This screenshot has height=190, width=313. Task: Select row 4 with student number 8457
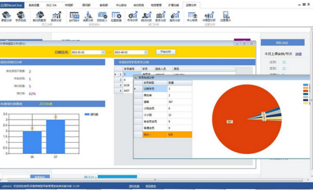(124, 91)
